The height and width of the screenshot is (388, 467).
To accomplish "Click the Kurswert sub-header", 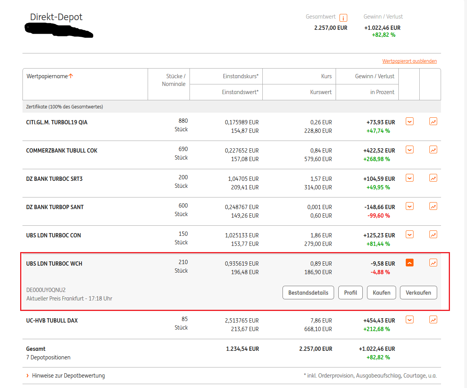I will pos(321,92).
